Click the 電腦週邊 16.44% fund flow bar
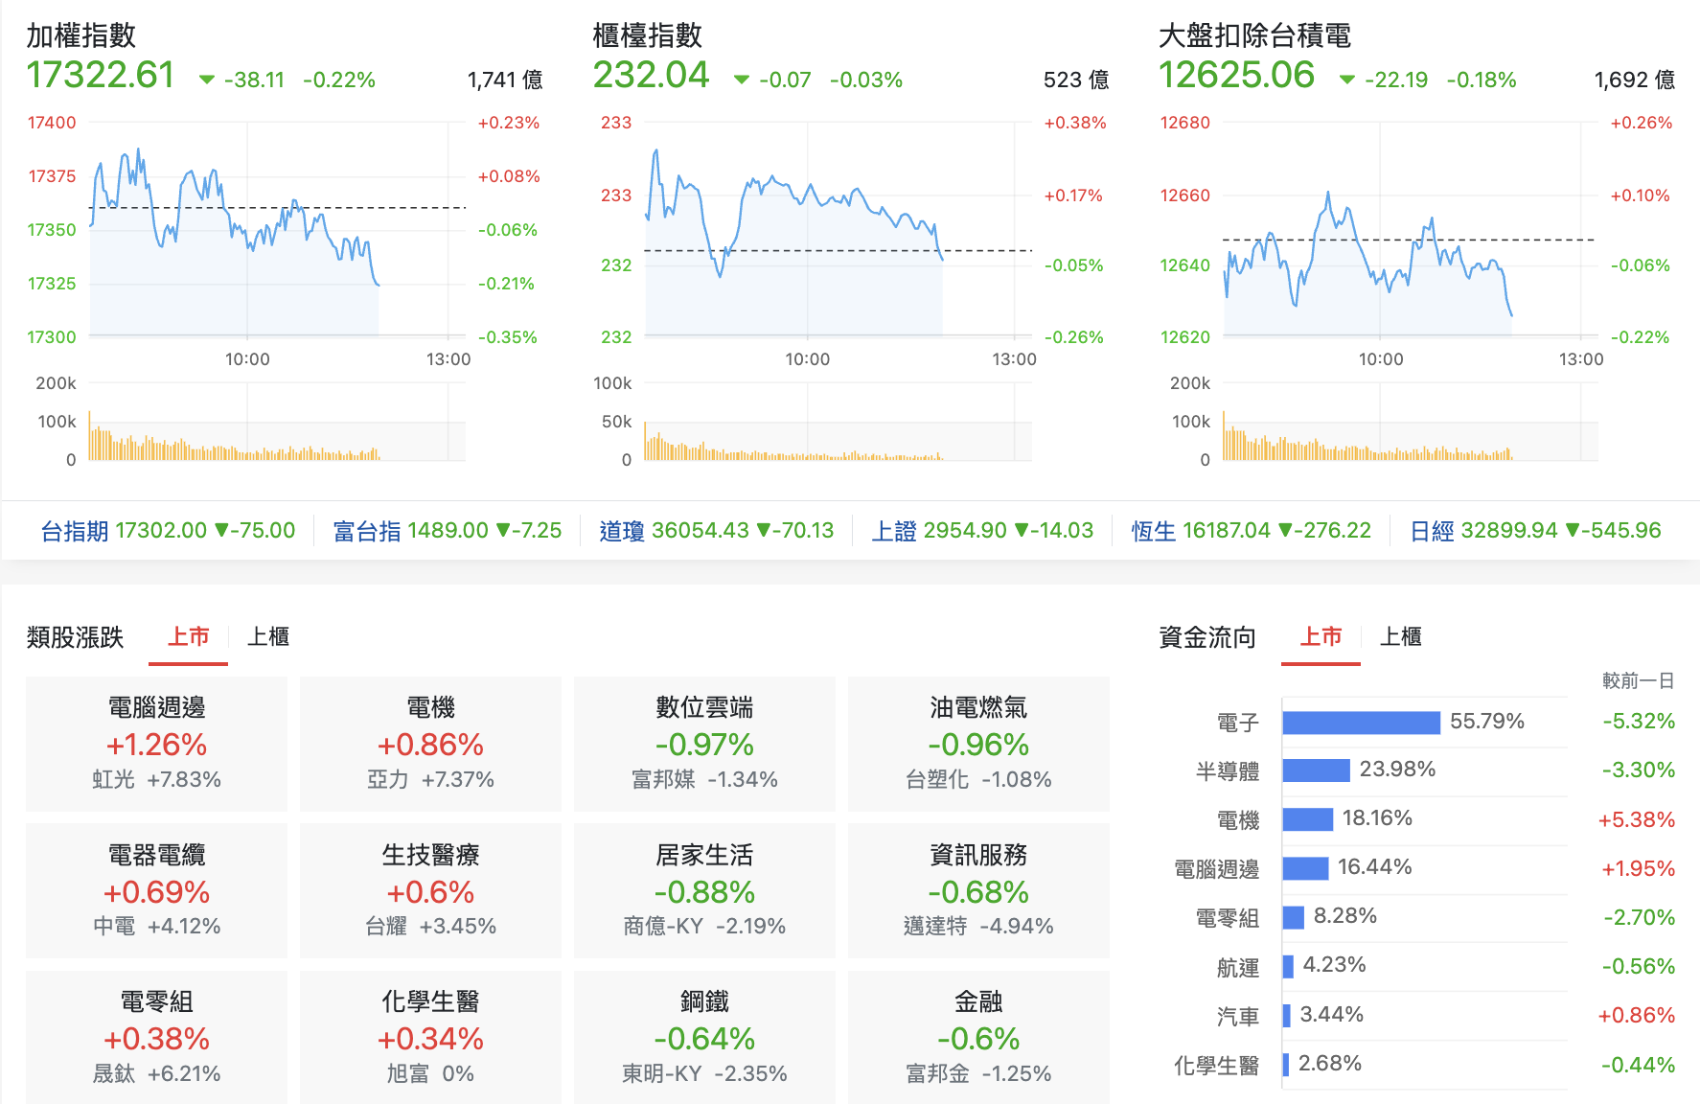Screen dimensions: 1700x1104 point(1305,868)
